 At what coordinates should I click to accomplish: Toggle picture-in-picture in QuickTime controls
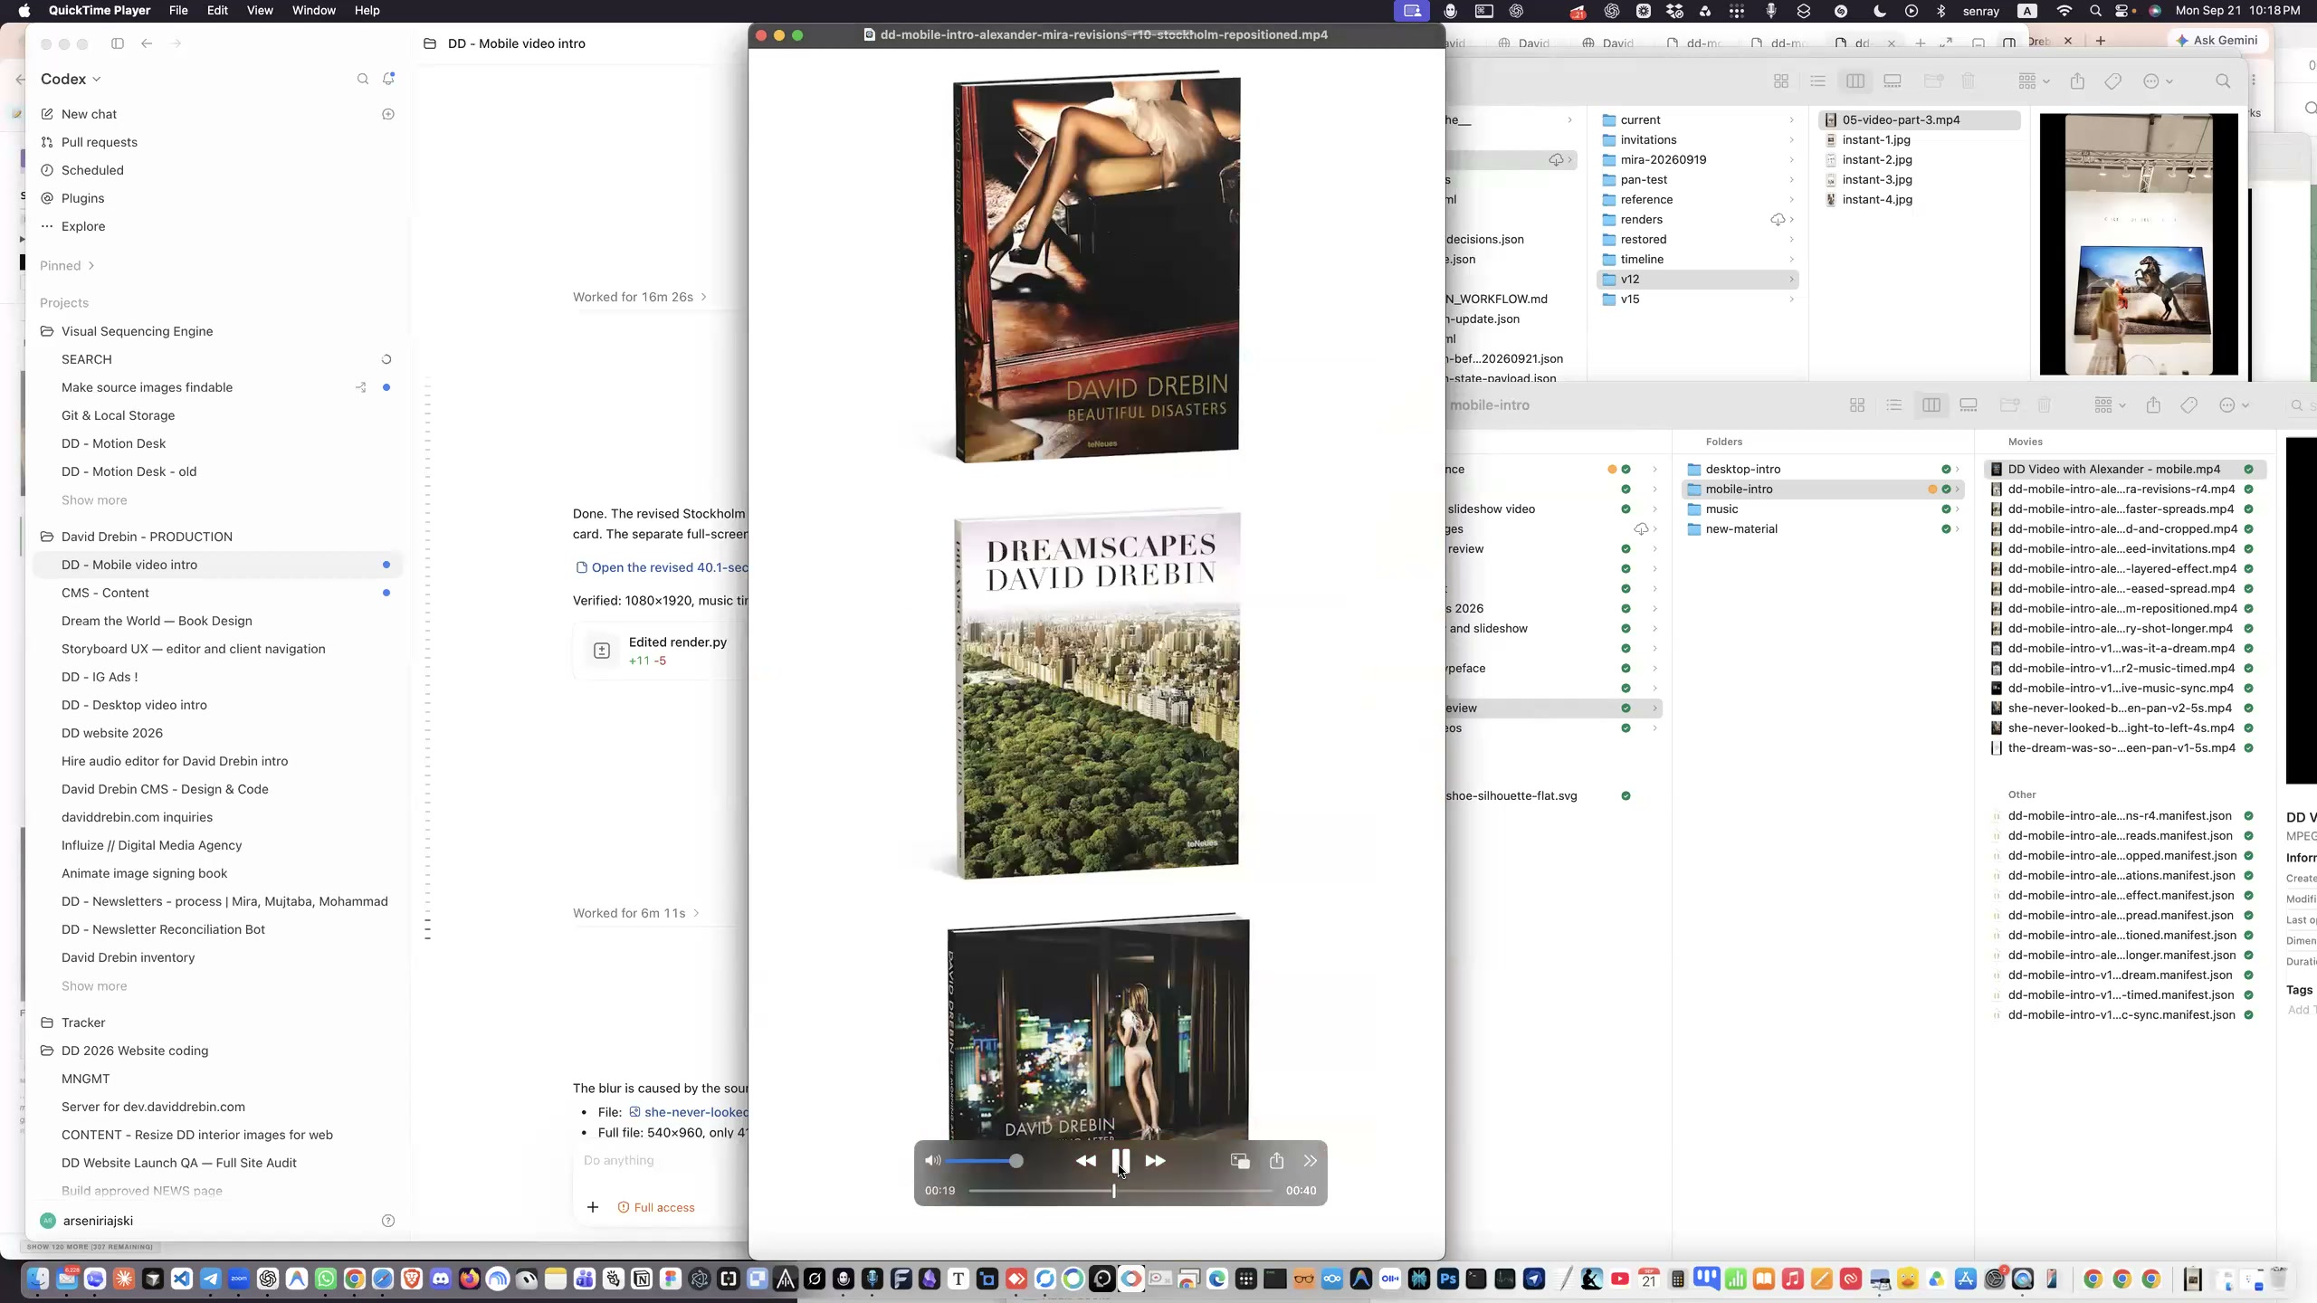click(x=1240, y=1161)
